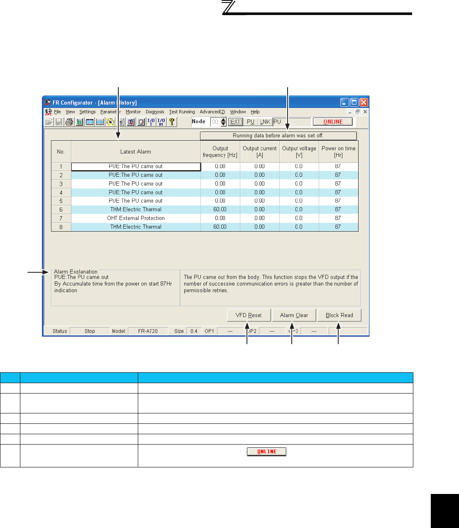This screenshot has height=528, width=459.
Task: Click the I/O S terminal monitor icon
Action: (x=151, y=122)
